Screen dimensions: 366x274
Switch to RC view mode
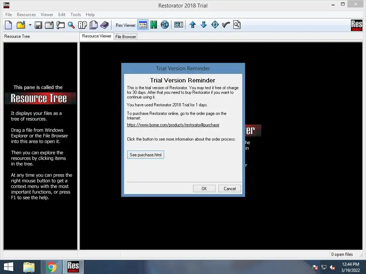[x=164, y=25]
